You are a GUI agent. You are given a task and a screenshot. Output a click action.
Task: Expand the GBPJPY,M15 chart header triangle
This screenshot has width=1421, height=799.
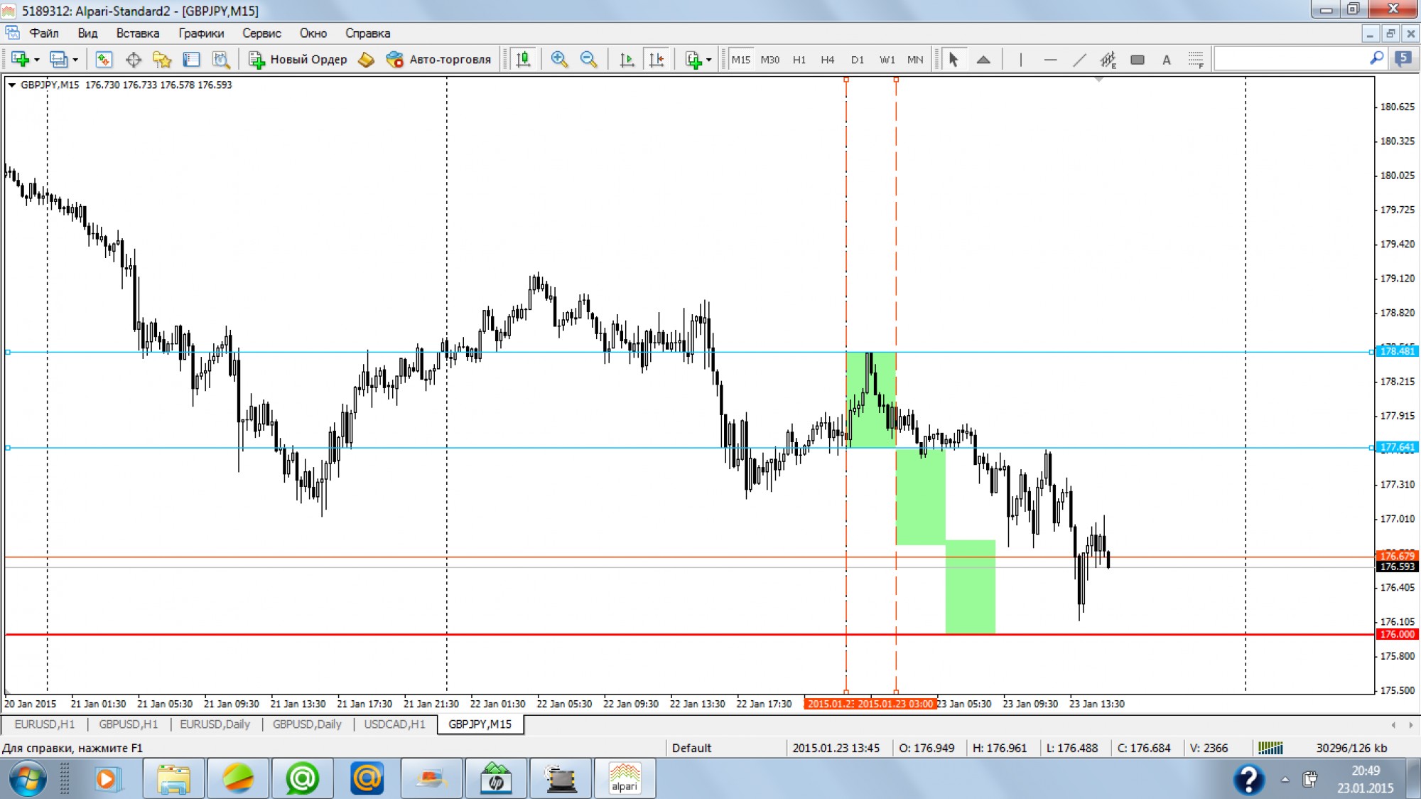coord(12,85)
